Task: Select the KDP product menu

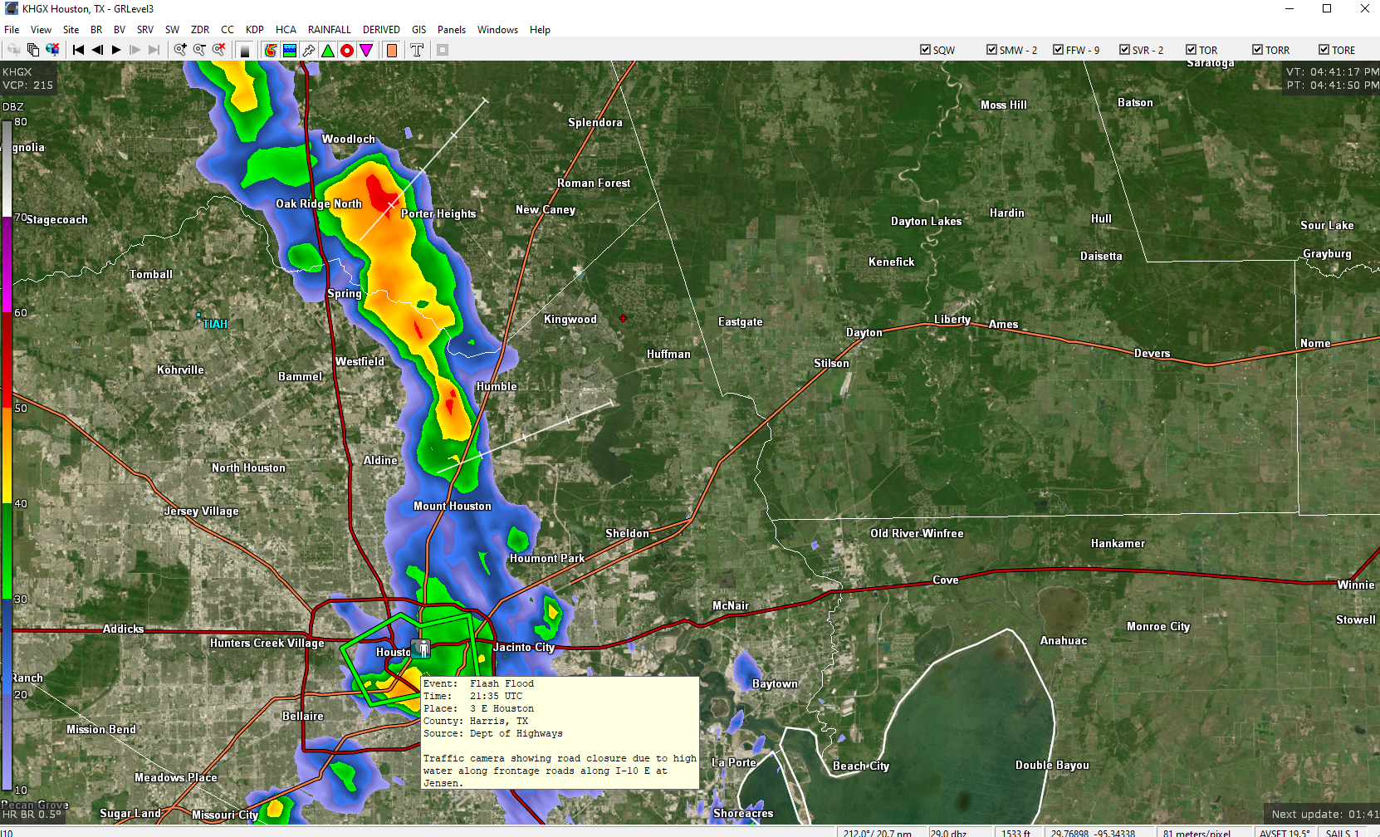Action: point(255,30)
